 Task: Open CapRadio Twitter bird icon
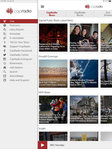click(x=5, y=55)
